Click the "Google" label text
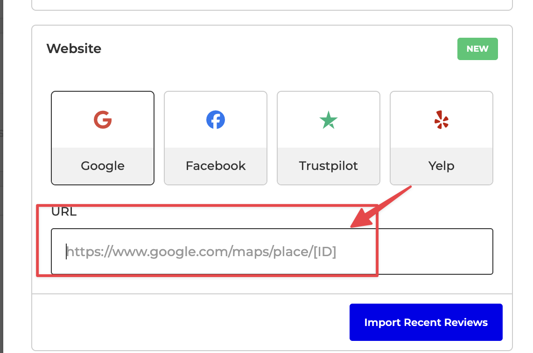Image resolution: width=533 pixels, height=353 pixels. [103, 166]
